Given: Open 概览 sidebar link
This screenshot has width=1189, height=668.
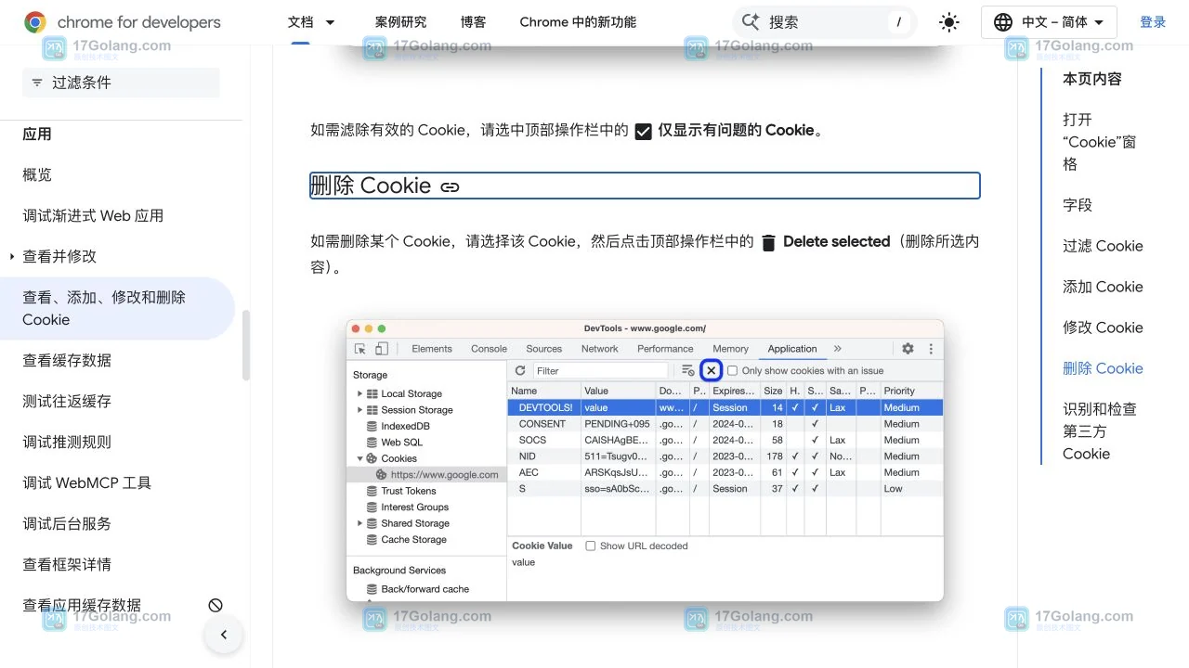Looking at the screenshot, I should [x=37, y=174].
